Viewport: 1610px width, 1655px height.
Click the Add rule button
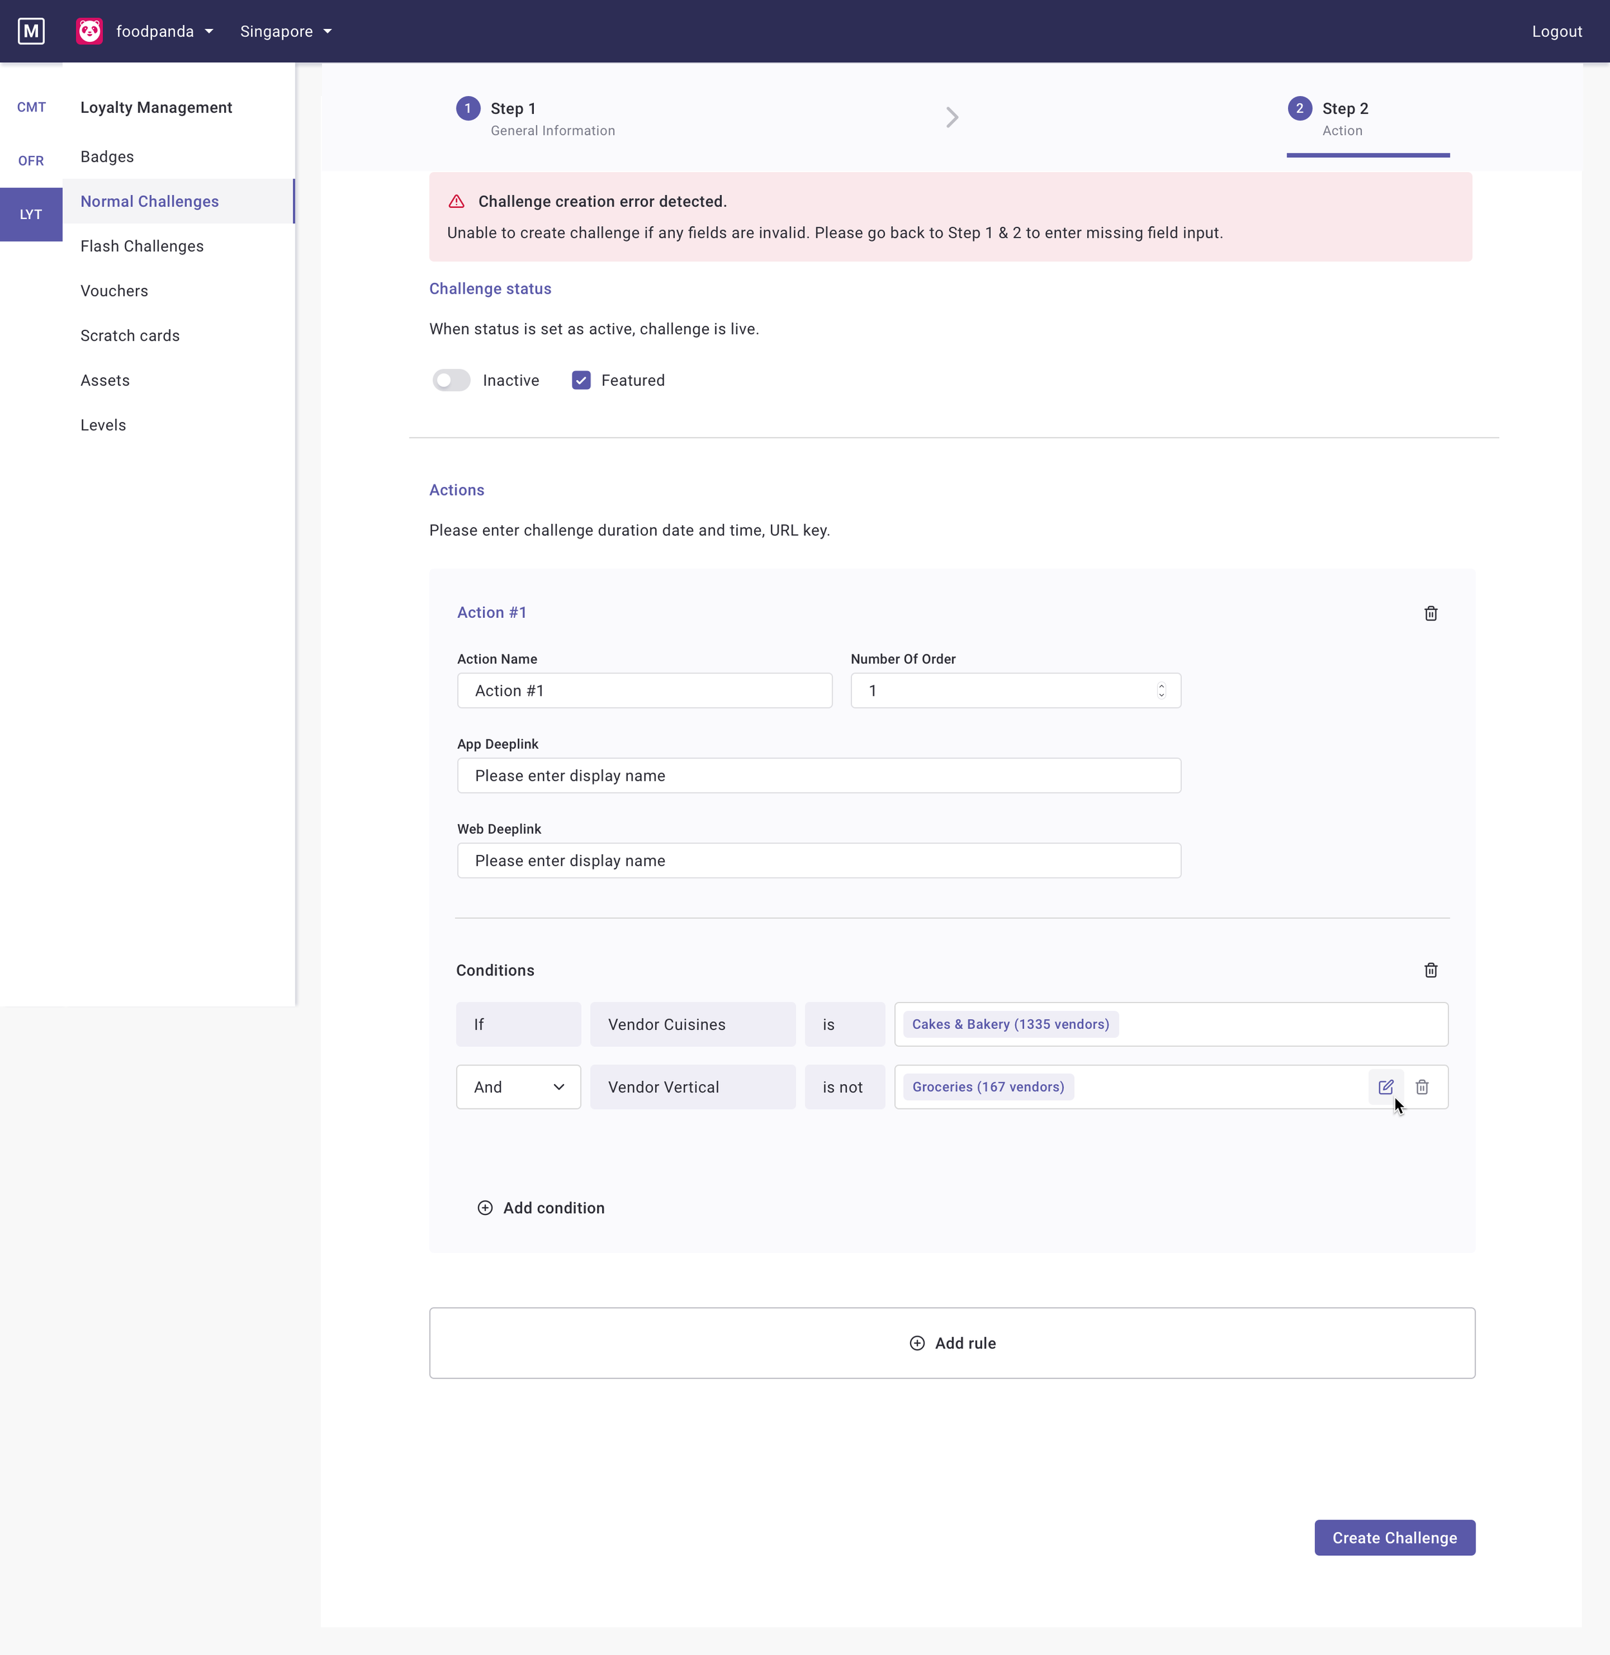pos(952,1343)
